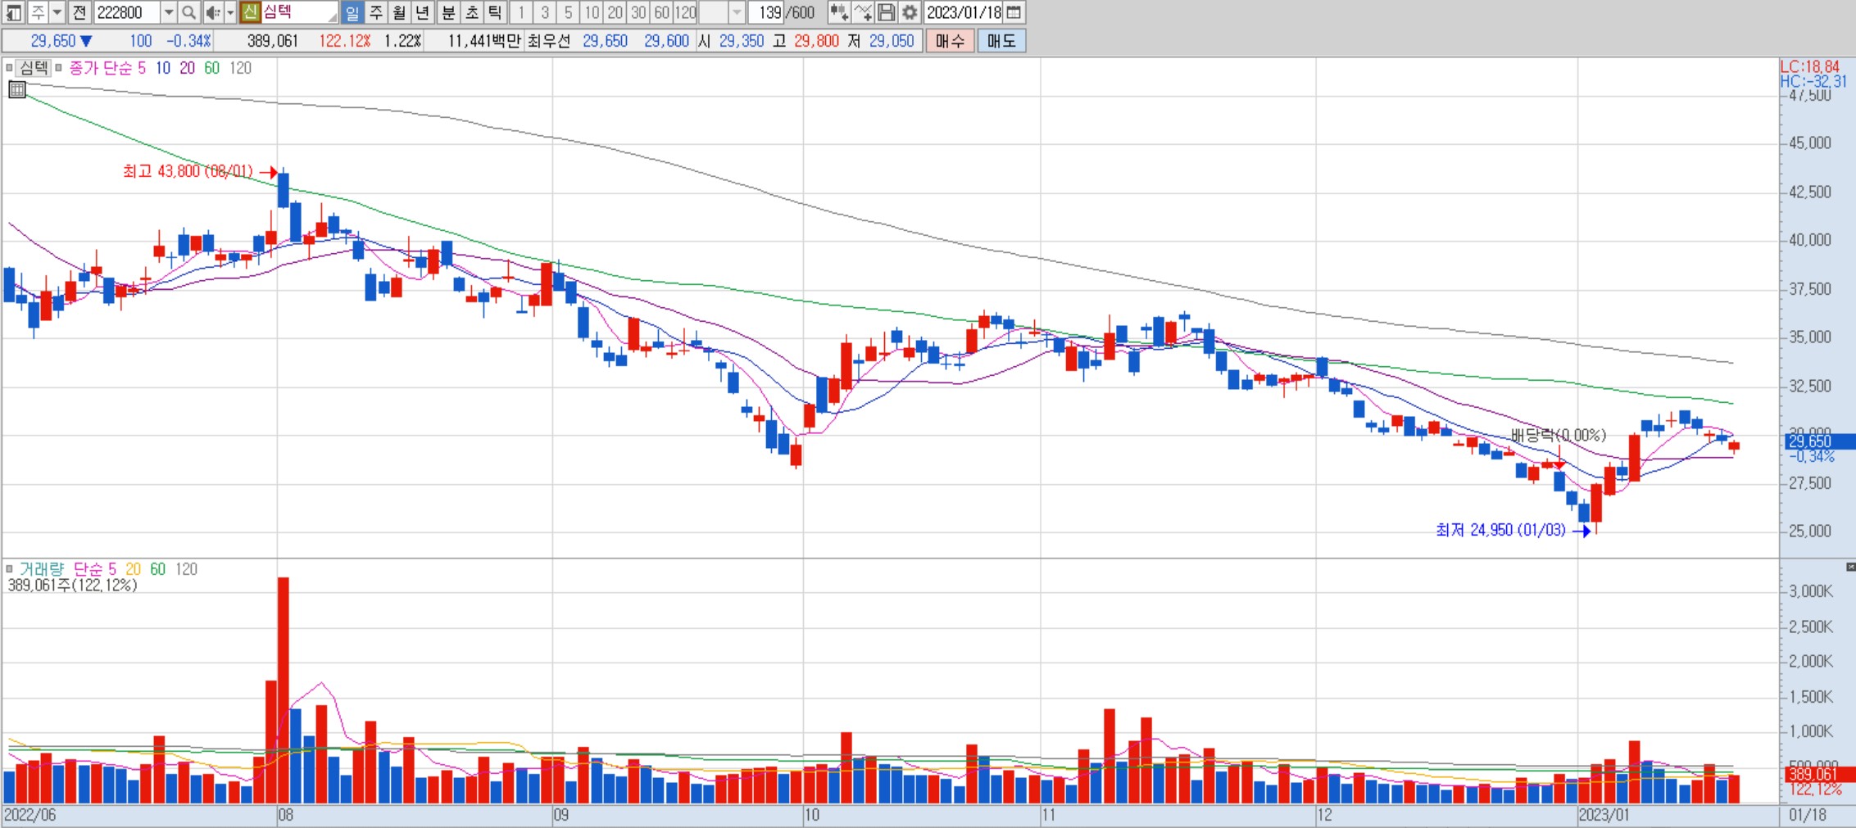Select the weekly 주 period
1856x828 pixels.
point(376,12)
